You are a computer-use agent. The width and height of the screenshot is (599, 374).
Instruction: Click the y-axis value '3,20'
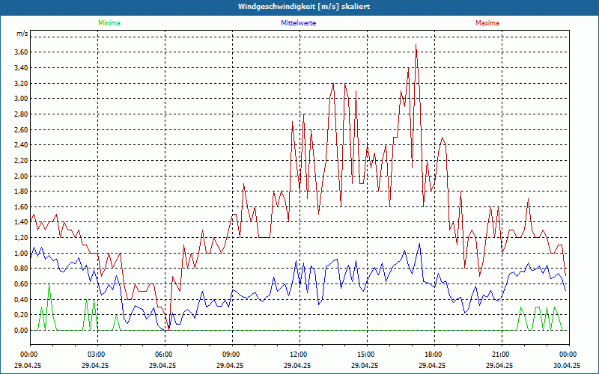click(x=21, y=83)
